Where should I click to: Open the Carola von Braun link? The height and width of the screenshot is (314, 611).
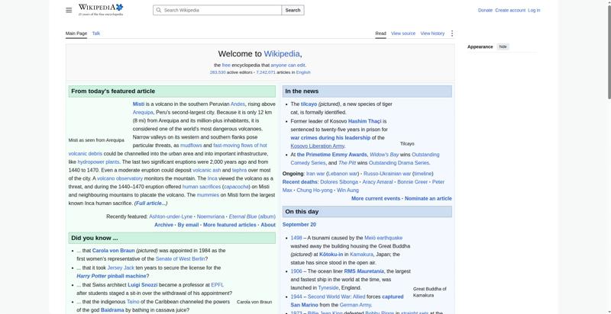click(x=113, y=251)
